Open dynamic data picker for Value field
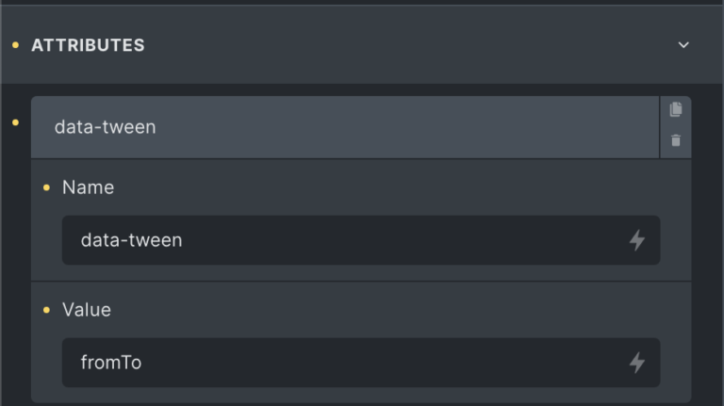The height and width of the screenshot is (406, 724). [x=637, y=363]
